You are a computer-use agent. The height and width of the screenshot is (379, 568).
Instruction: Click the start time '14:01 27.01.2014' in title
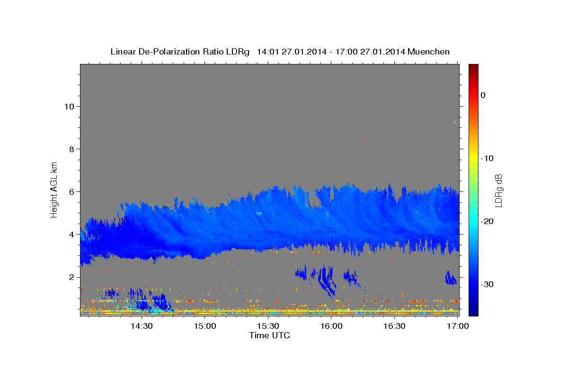click(292, 52)
